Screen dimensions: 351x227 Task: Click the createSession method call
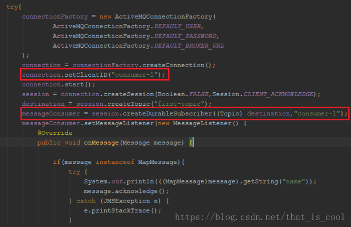pos(128,94)
